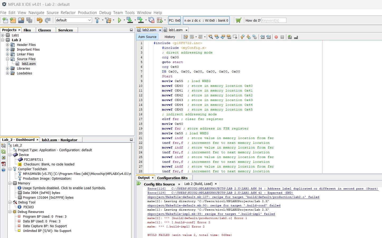Image resolution: width=382 pixels, height=238 pixels.
Task: Undo the last edit
Action: coord(40,20)
